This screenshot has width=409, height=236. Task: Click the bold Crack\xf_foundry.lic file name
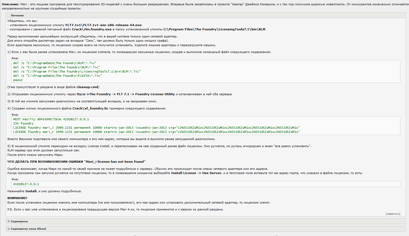pyautogui.click(x=90, y=108)
